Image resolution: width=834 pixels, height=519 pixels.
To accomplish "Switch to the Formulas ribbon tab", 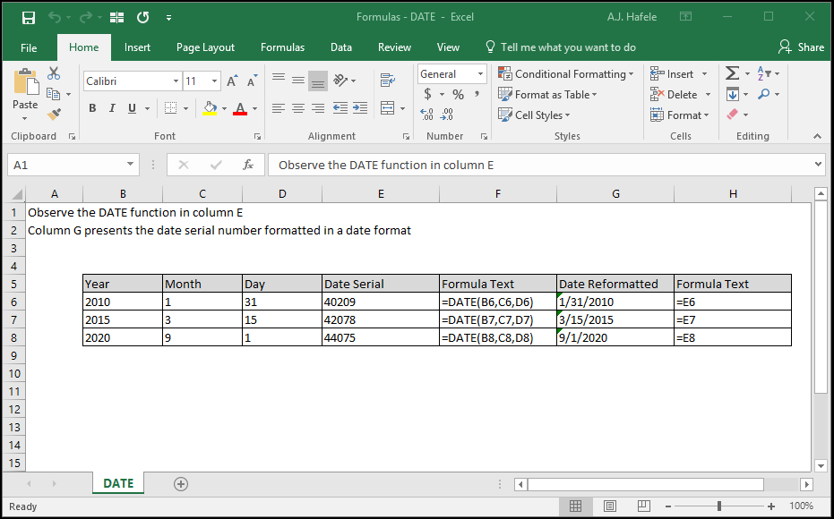I will tap(282, 47).
